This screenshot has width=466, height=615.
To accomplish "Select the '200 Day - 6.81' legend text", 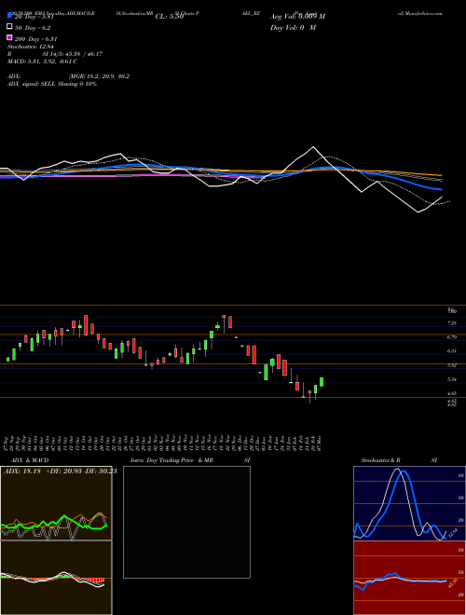I will pyautogui.click(x=36, y=39).
